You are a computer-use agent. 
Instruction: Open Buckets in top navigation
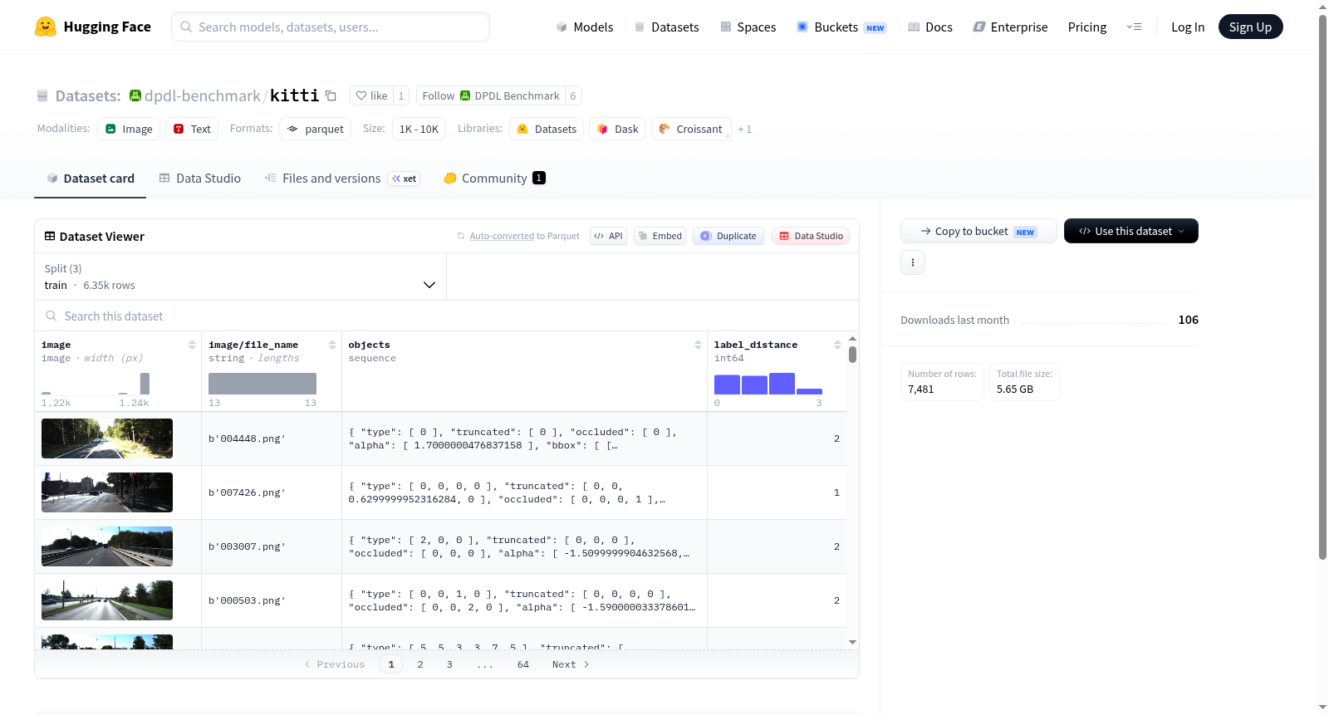(841, 27)
